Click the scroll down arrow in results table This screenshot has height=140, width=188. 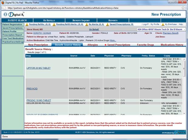click(183, 113)
